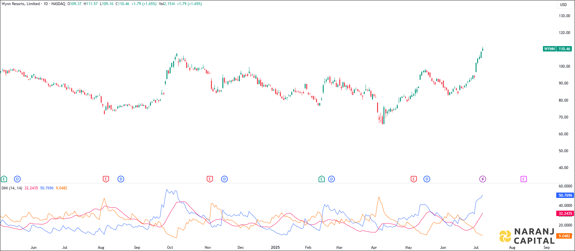Viewport: 575px width, 251px height.
Task: Click the 70.00 price axis level
Action: click(x=564, y=117)
